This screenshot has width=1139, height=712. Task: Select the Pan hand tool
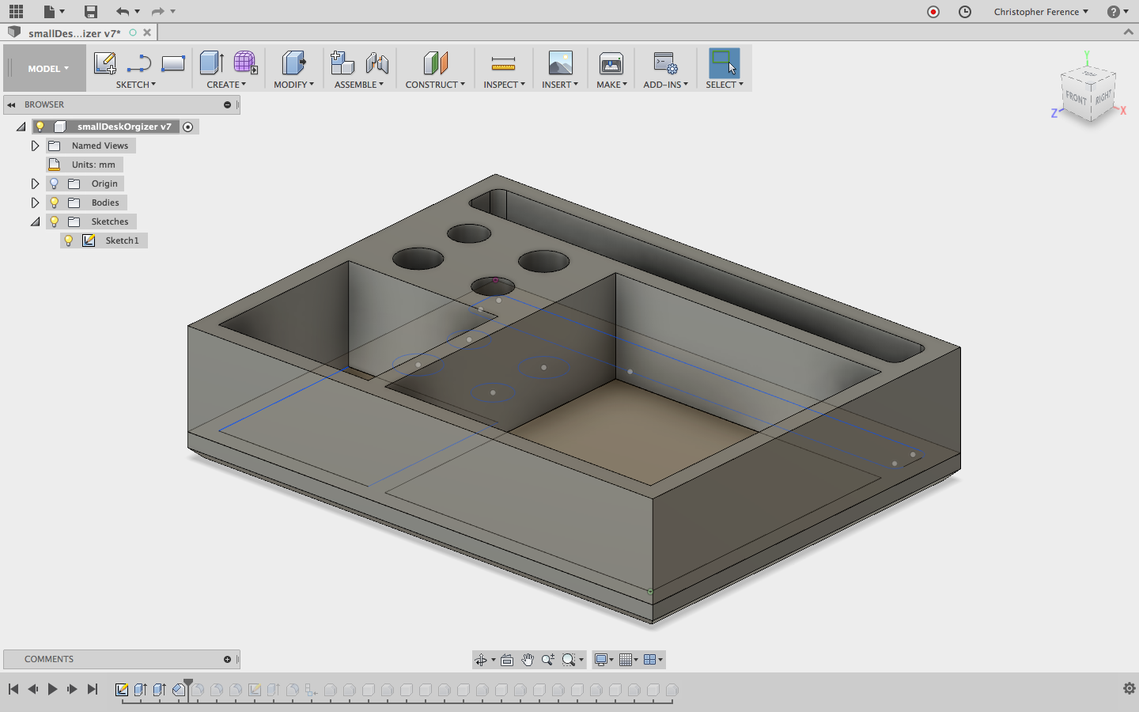pyautogui.click(x=528, y=660)
